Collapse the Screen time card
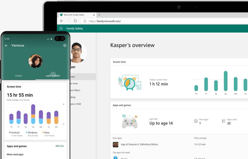The width and height of the screenshot is (248, 159). 120,62
